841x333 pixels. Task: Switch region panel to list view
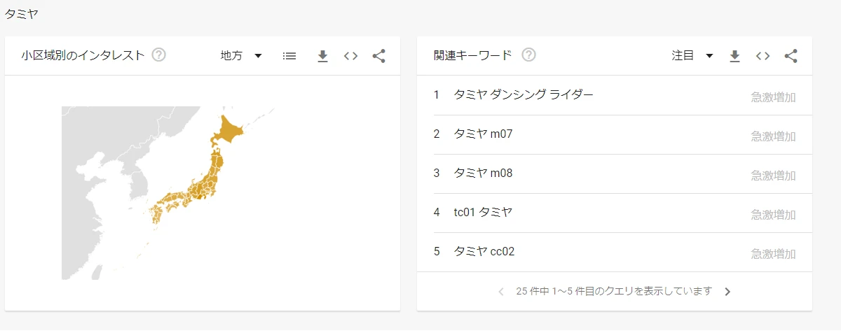pyautogui.click(x=289, y=56)
